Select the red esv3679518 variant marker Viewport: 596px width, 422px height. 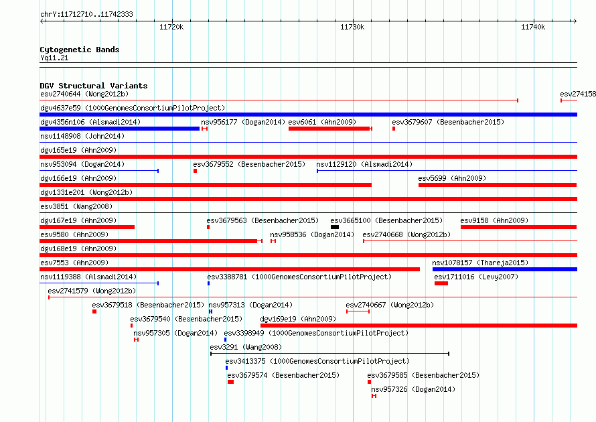pos(94,311)
